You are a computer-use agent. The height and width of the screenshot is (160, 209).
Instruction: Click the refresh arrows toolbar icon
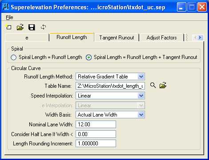point(43,27)
